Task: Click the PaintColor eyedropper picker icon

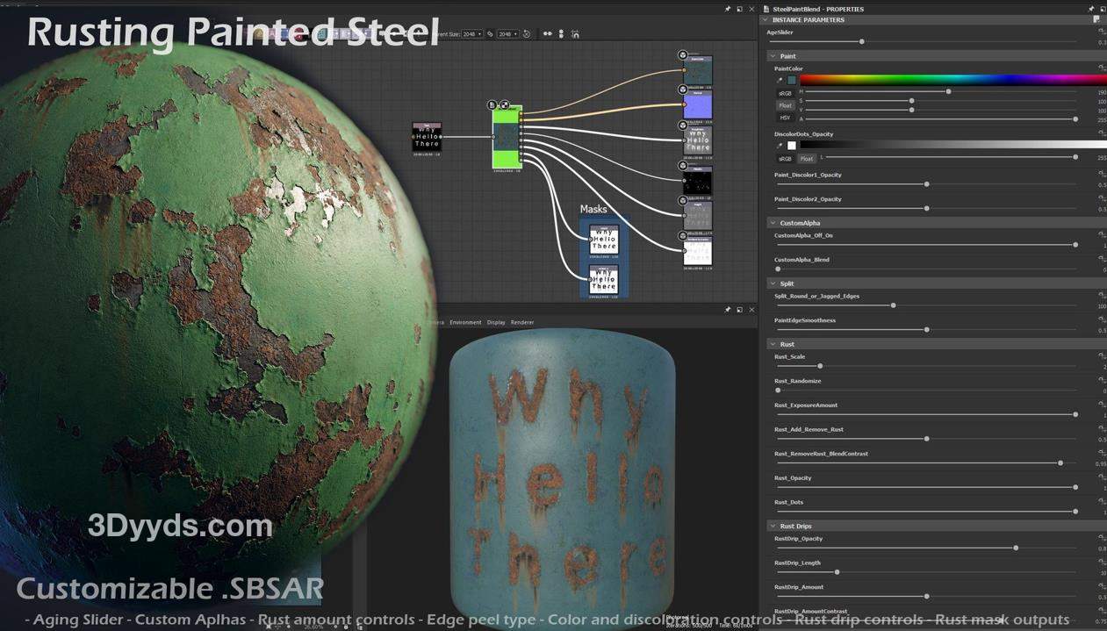Action: click(x=780, y=80)
